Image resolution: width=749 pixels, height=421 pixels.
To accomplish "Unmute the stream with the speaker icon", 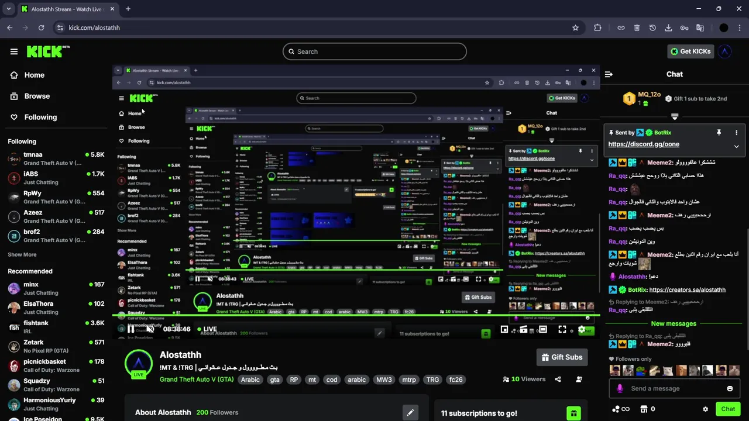I will pos(150,329).
